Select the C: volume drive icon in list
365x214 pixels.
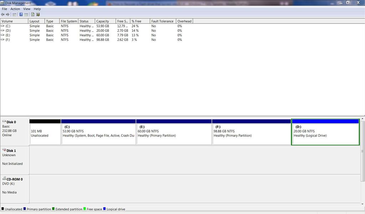click(2, 26)
